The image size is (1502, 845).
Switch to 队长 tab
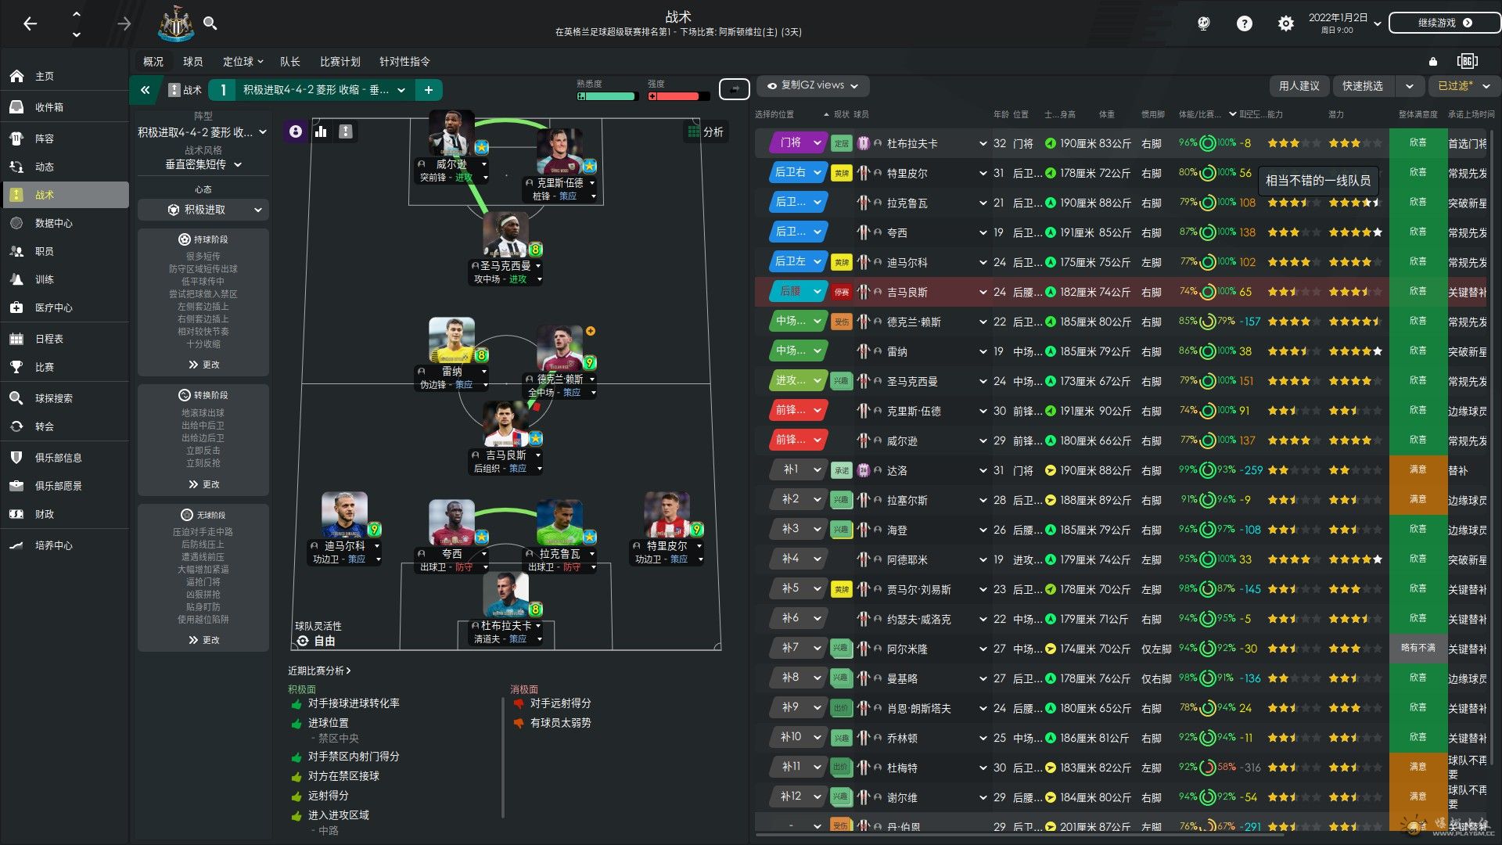point(289,62)
